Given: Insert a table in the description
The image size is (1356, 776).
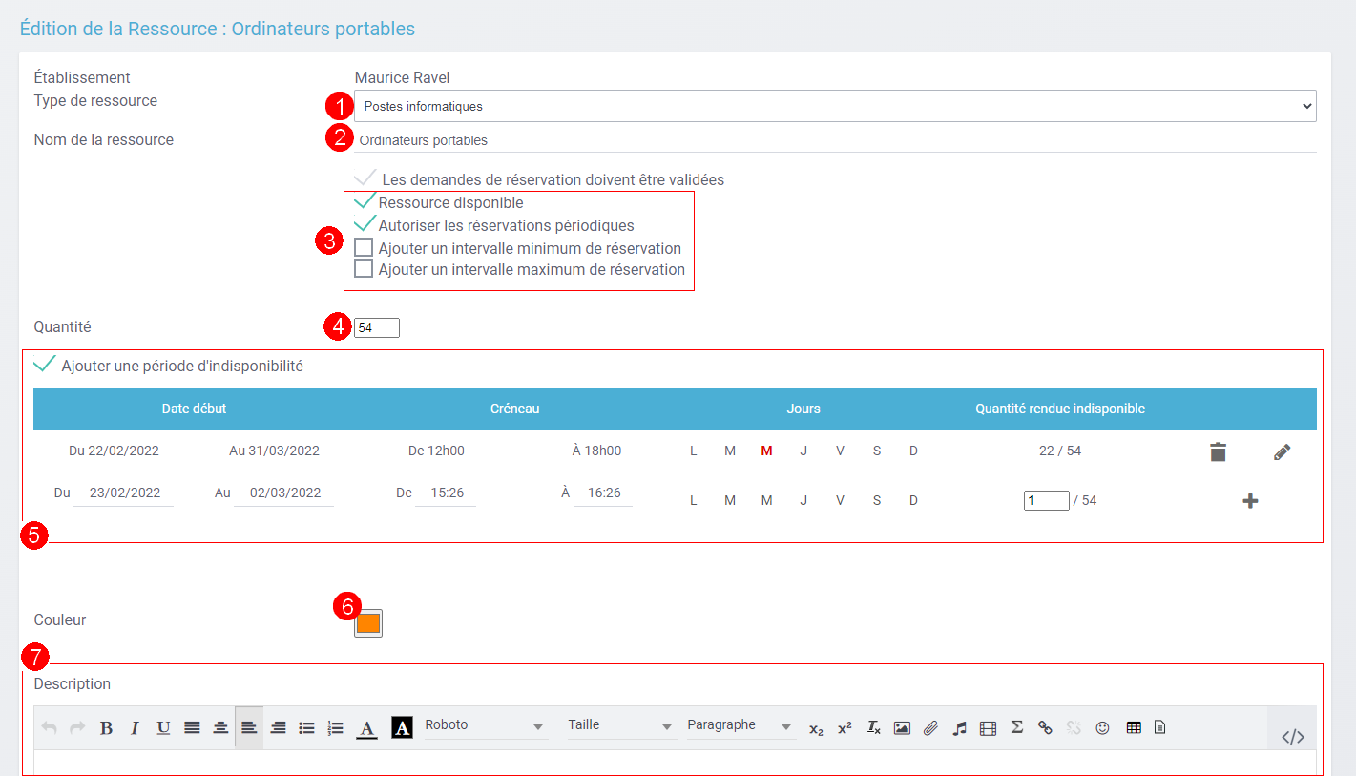Looking at the screenshot, I should coord(1134,727).
